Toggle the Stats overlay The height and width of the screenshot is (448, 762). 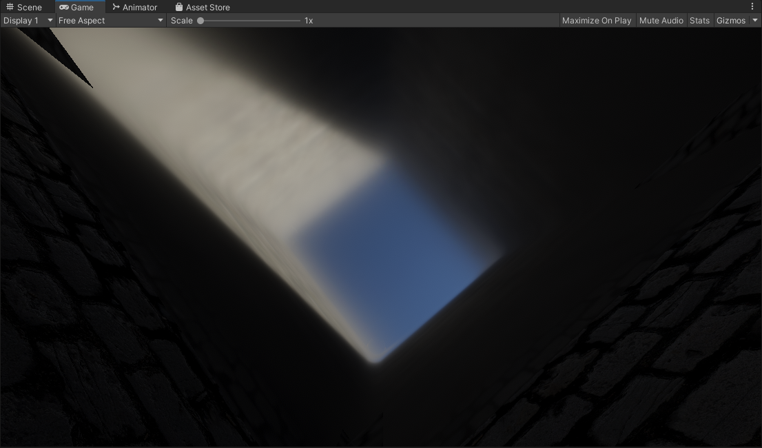[x=699, y=21]
